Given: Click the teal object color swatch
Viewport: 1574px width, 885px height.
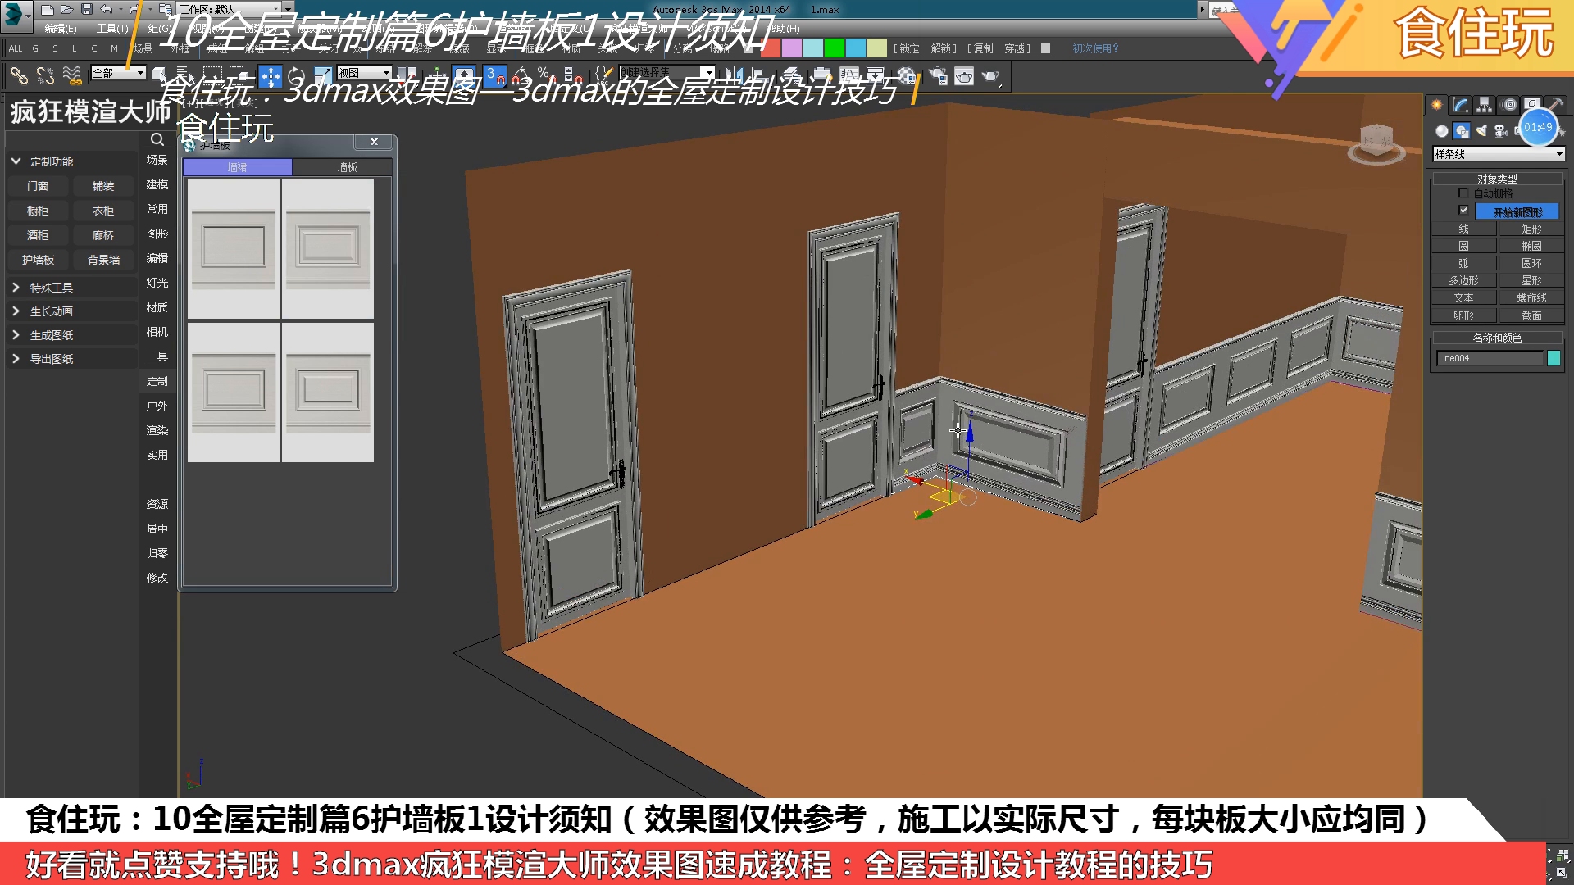Looking at the screenshot, I should 1554,358.
